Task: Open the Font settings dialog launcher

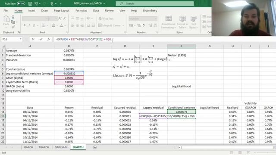Action: pos(67,32)
